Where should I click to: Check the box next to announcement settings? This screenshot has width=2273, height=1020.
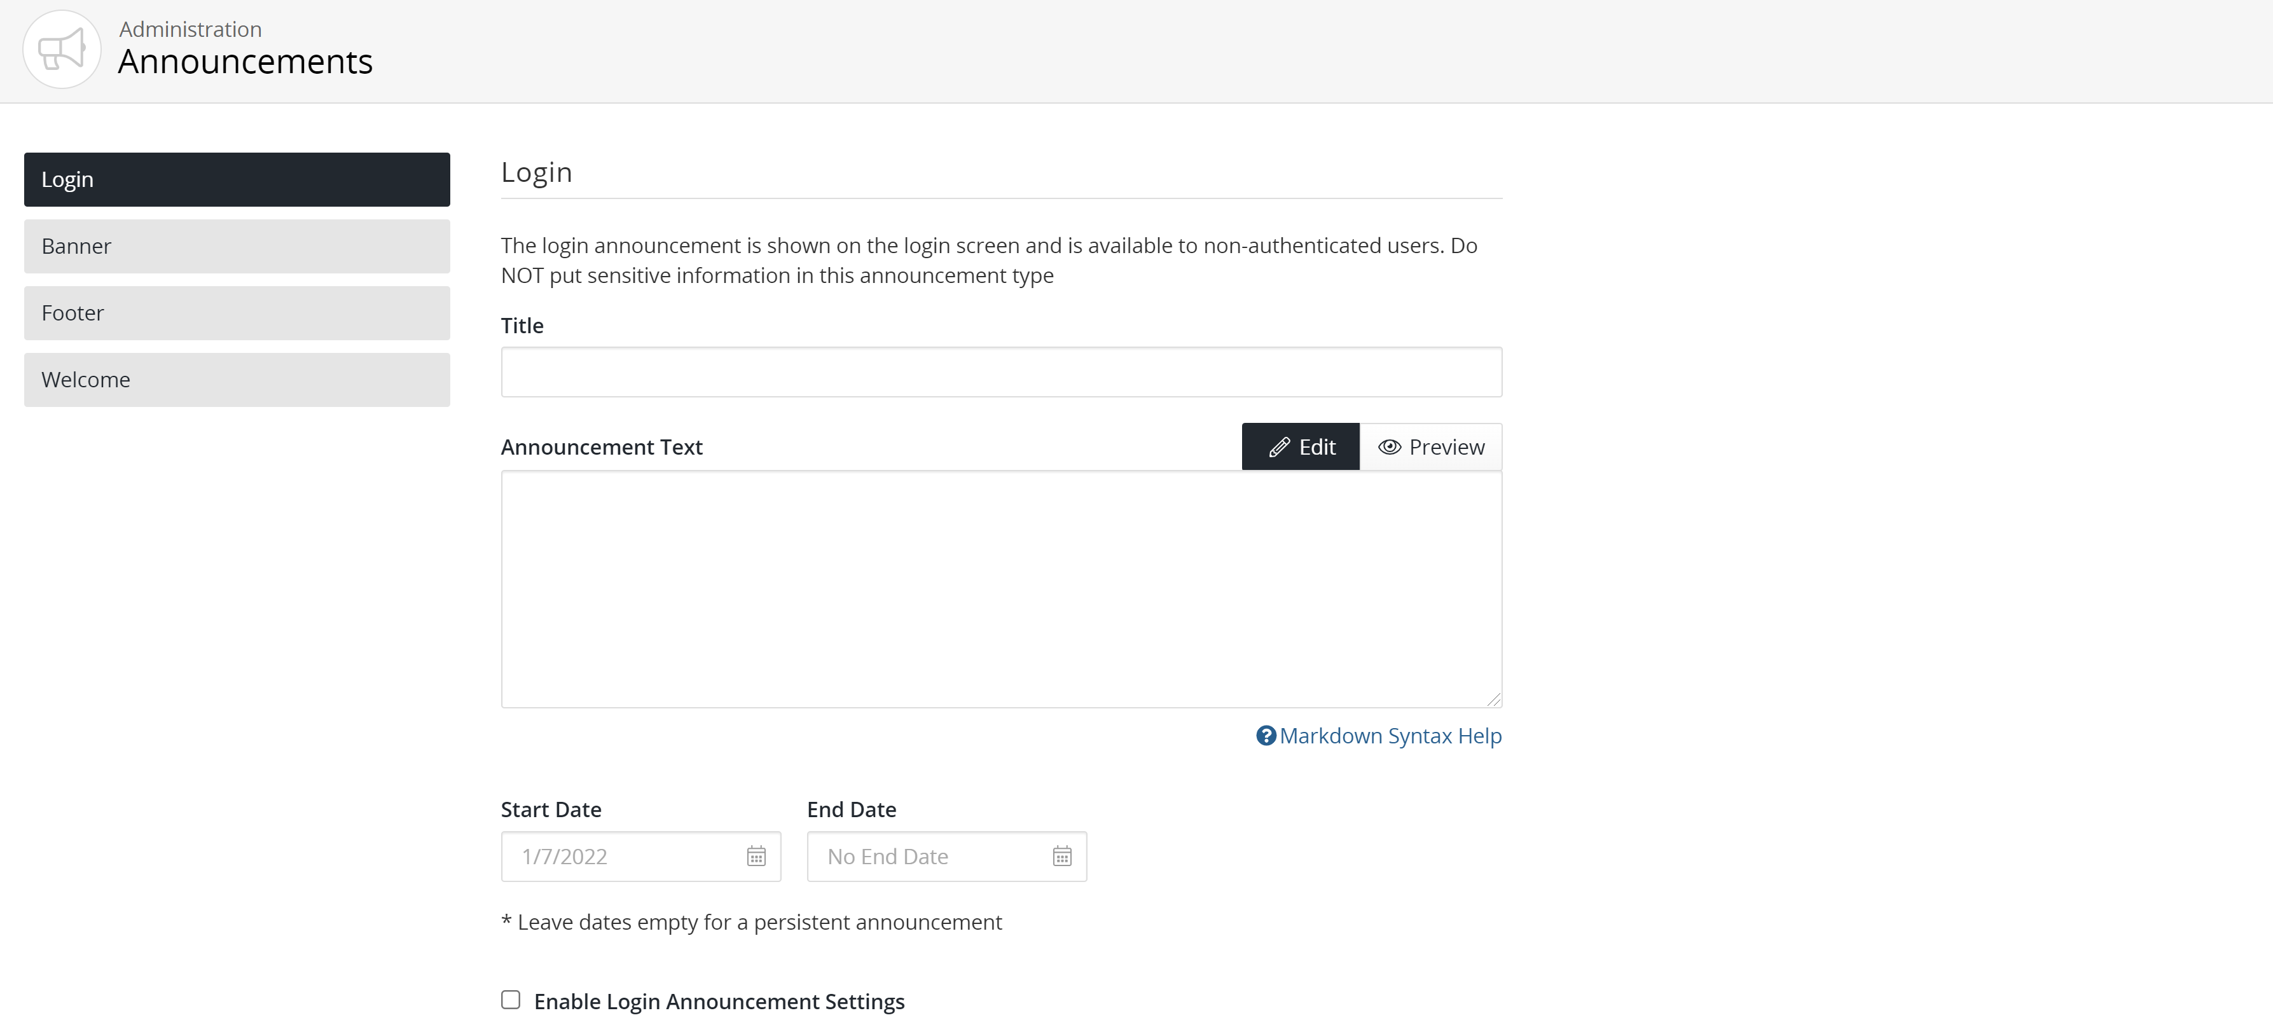tap(511, 999)
